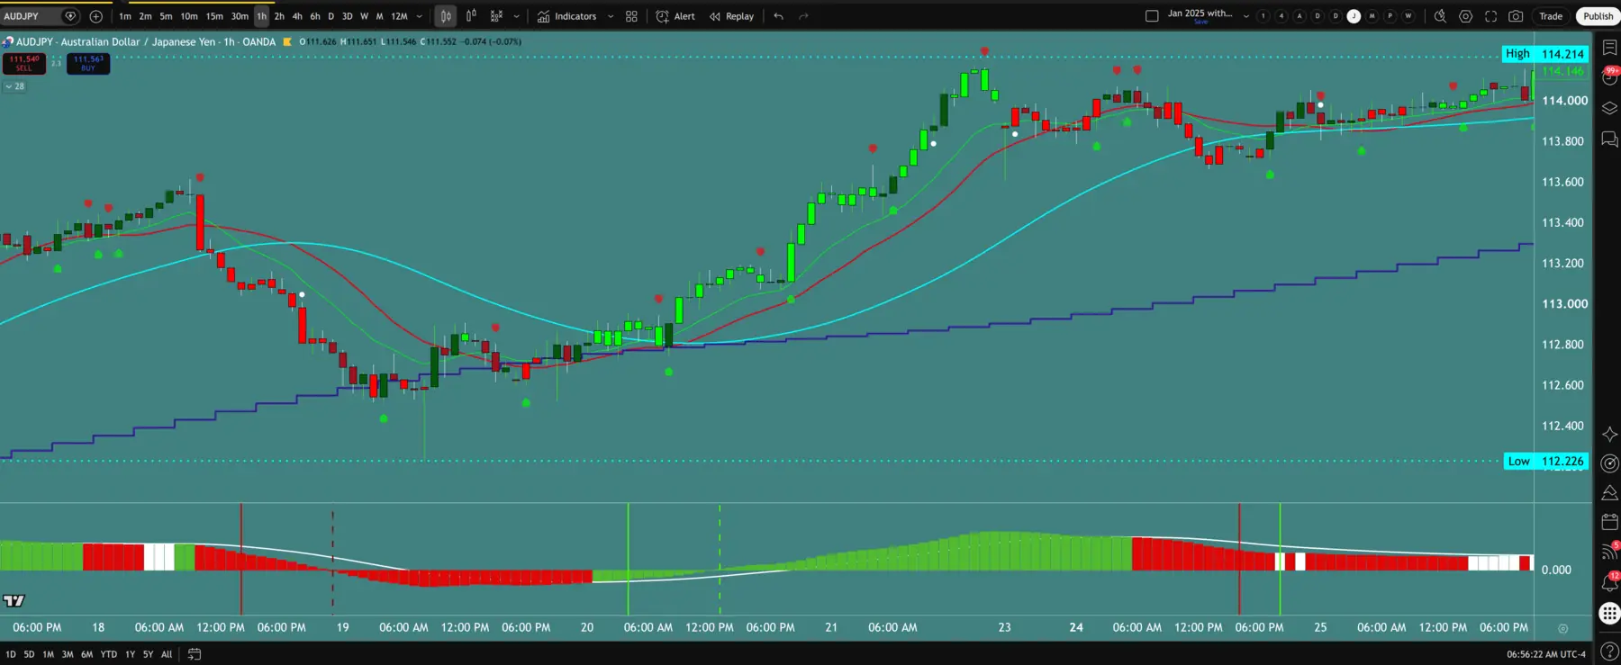Click the second bar-style icon in toolbar
Screen dimensions: 1621x665
tap(471, 16)
